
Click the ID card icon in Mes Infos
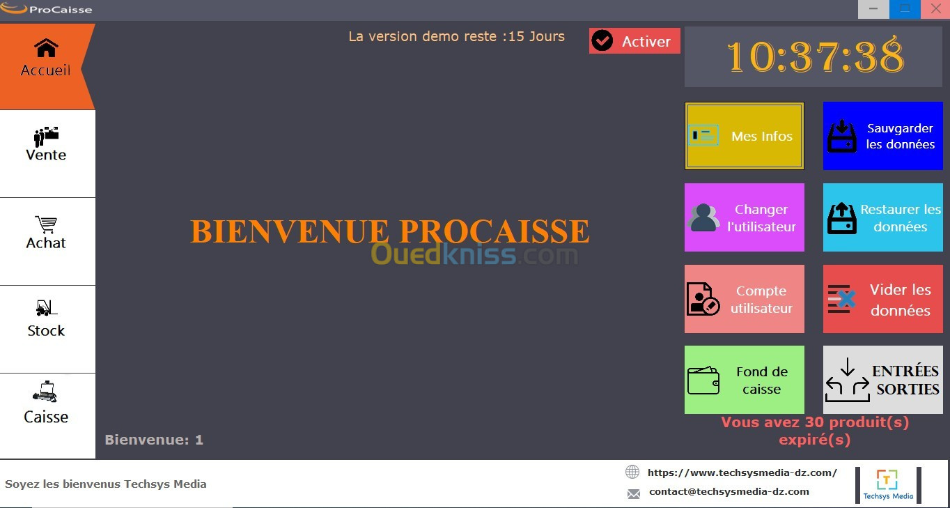click(703, 135)
